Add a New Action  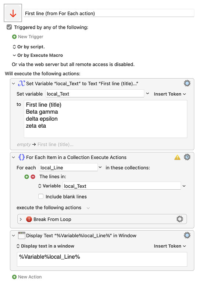pos(30,277)
